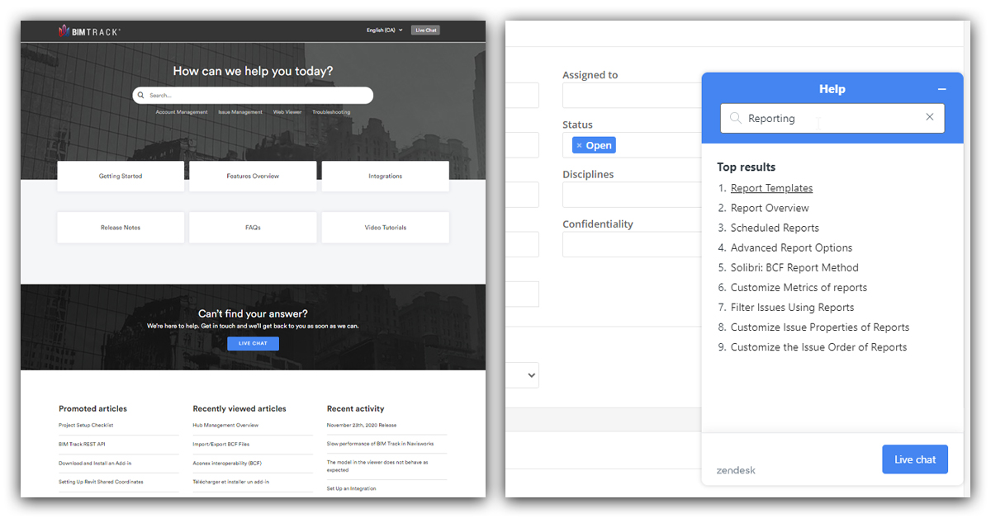The width and height of the screenshot is (991, 518).
Task: Open Customize Issue Properties of Reports result
Action: [820, 327]
